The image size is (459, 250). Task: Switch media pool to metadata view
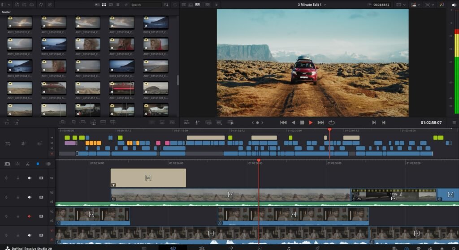[x=97, y=4]
